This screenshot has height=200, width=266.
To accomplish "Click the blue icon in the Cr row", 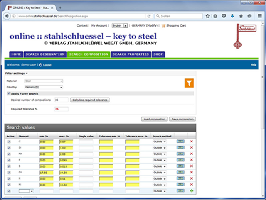I will click(x=180, y=172).
